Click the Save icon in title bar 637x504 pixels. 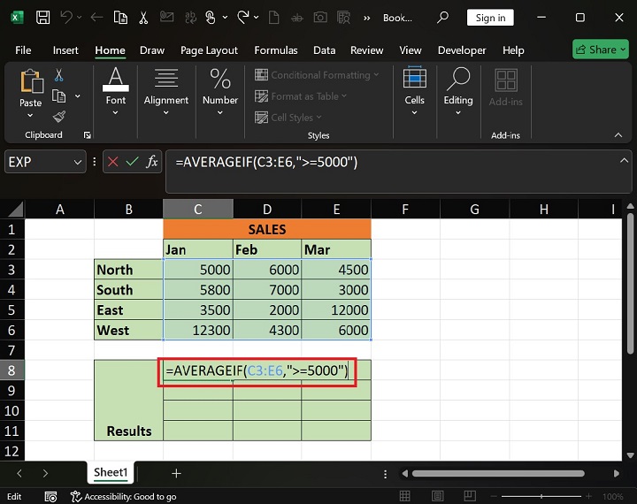tap(42, 18)
